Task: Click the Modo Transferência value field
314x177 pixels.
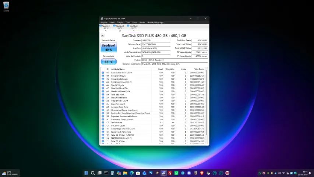Action: tap(156, 52)
